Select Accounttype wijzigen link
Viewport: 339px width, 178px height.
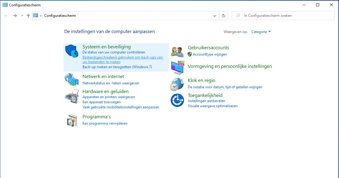coord(210,54)
